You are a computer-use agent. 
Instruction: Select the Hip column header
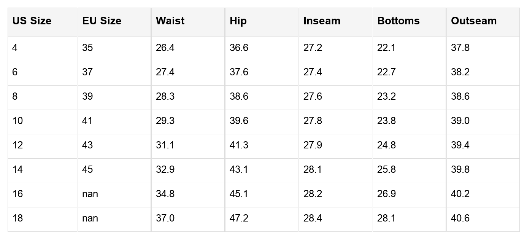click(x=238, y=21)
